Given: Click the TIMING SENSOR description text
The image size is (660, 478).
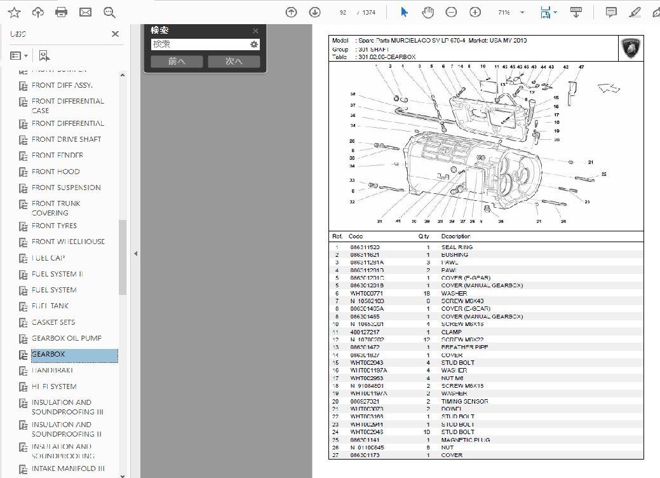Looking at the screenshot, I should click(x=465, y=401).
